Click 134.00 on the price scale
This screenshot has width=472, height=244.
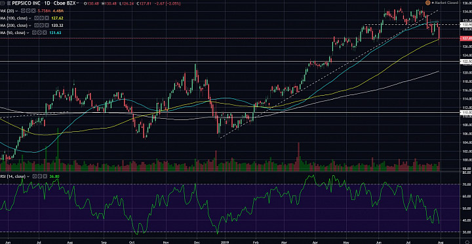click(467, 12)
